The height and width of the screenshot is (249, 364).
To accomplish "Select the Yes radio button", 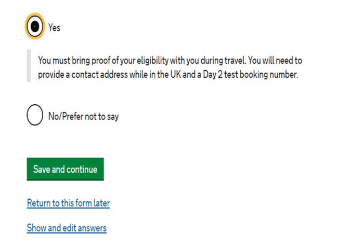I will (34, 25).
